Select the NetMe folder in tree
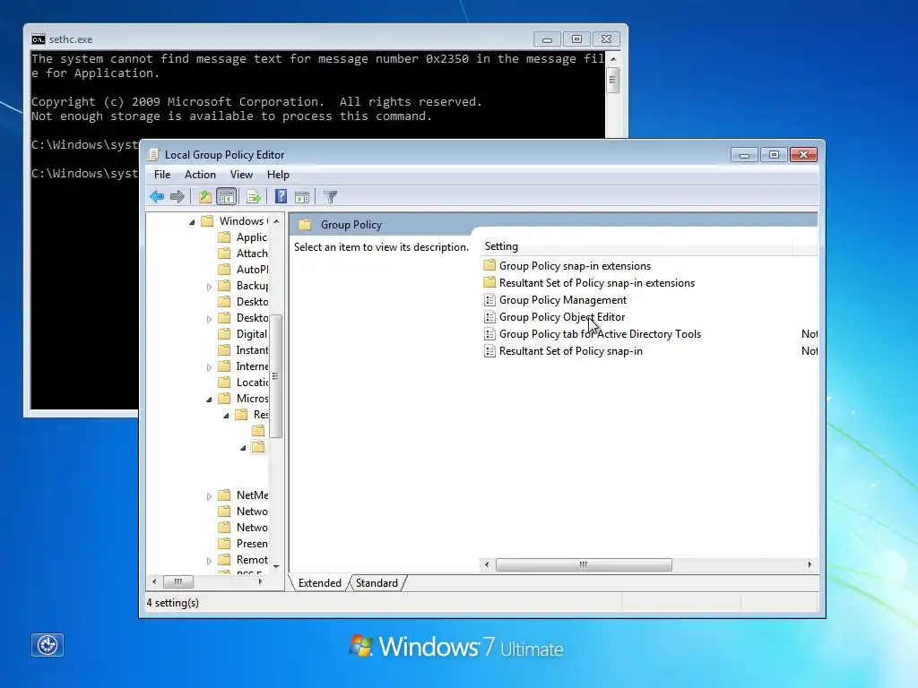This screenshot has height=688, width=918. coord(252,494)
